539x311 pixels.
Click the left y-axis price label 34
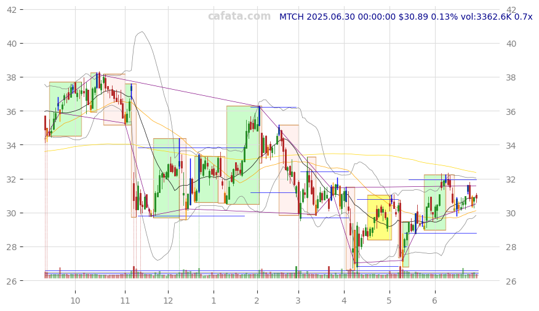(12, 146)
